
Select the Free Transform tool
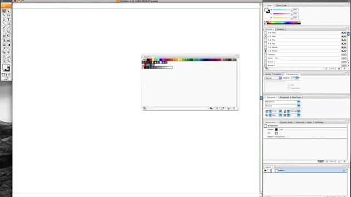tap(9, 36)
